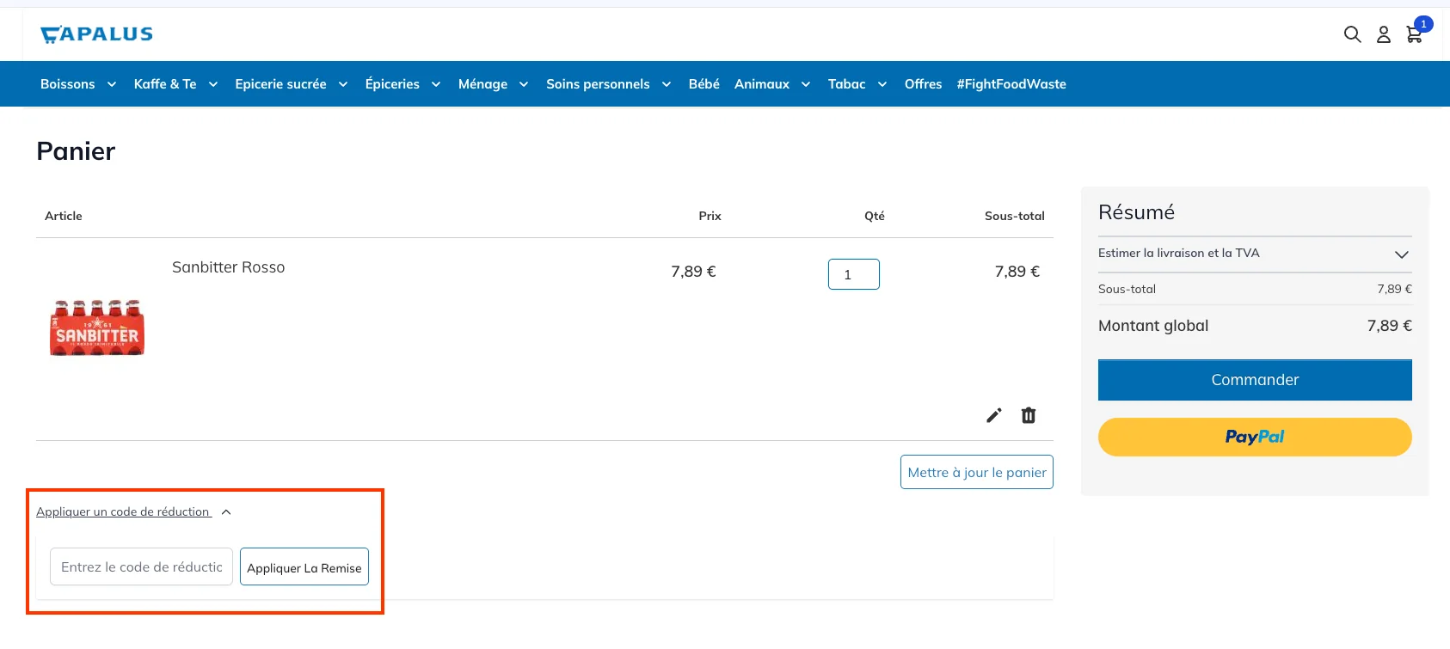Open the shopping cart icon

[x=1414, y=34]
